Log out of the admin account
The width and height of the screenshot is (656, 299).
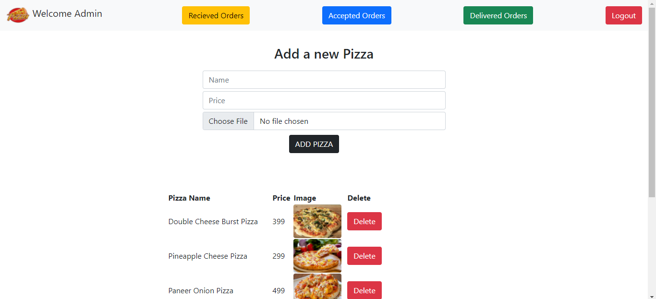tap(623, 15)
